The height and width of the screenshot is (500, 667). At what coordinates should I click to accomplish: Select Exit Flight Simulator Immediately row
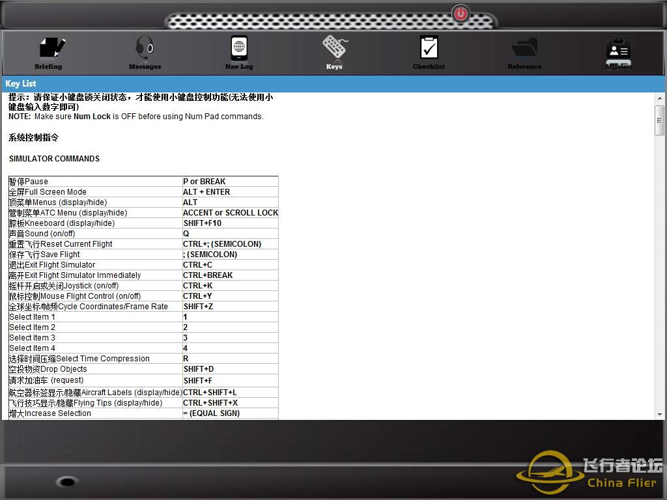(x=143, y=275)
